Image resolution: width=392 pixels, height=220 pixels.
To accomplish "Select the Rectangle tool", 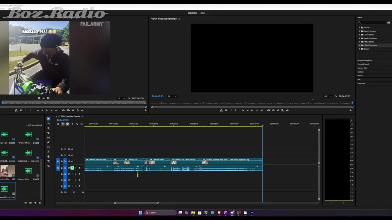I will click(48, 147).
